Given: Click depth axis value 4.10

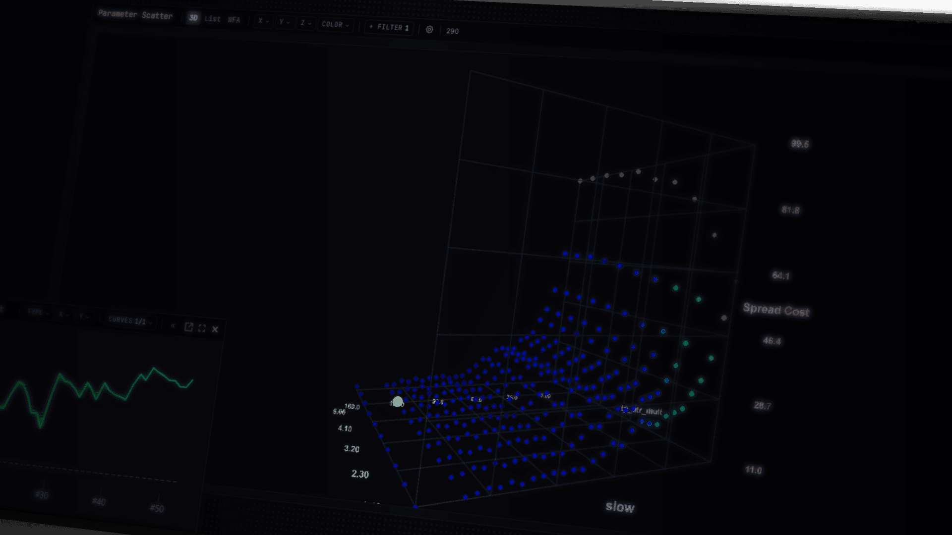Looking at the screenshot, I should 345,428.
